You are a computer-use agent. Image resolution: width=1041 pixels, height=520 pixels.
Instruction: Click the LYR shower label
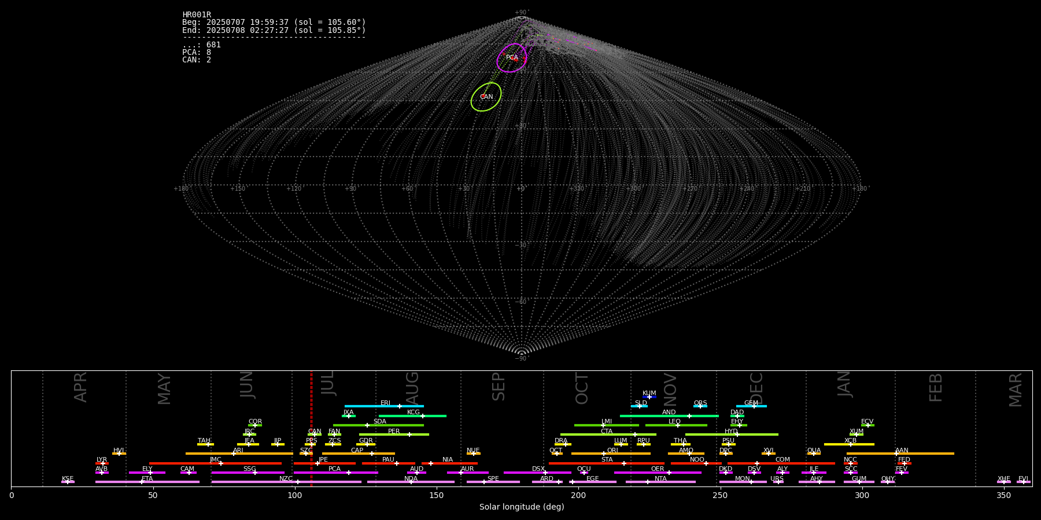tap(102, 460)
